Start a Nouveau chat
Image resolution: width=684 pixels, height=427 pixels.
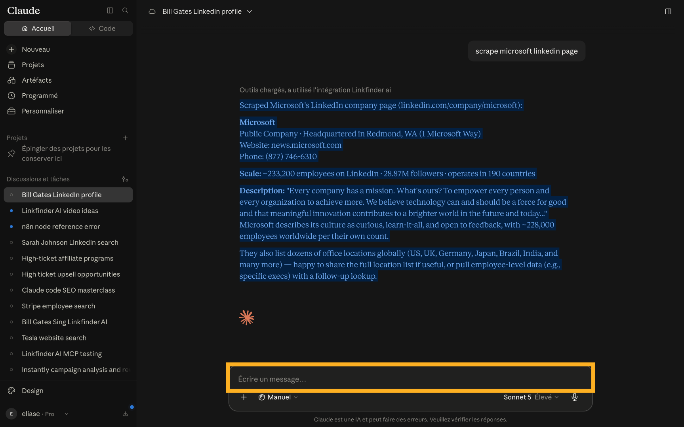pyautogui.click(x=68, y=49)
